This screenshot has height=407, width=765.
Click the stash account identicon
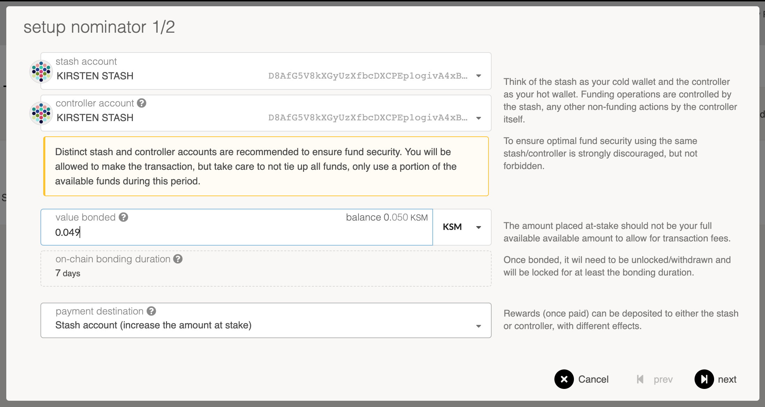click(x=41, y=72)
